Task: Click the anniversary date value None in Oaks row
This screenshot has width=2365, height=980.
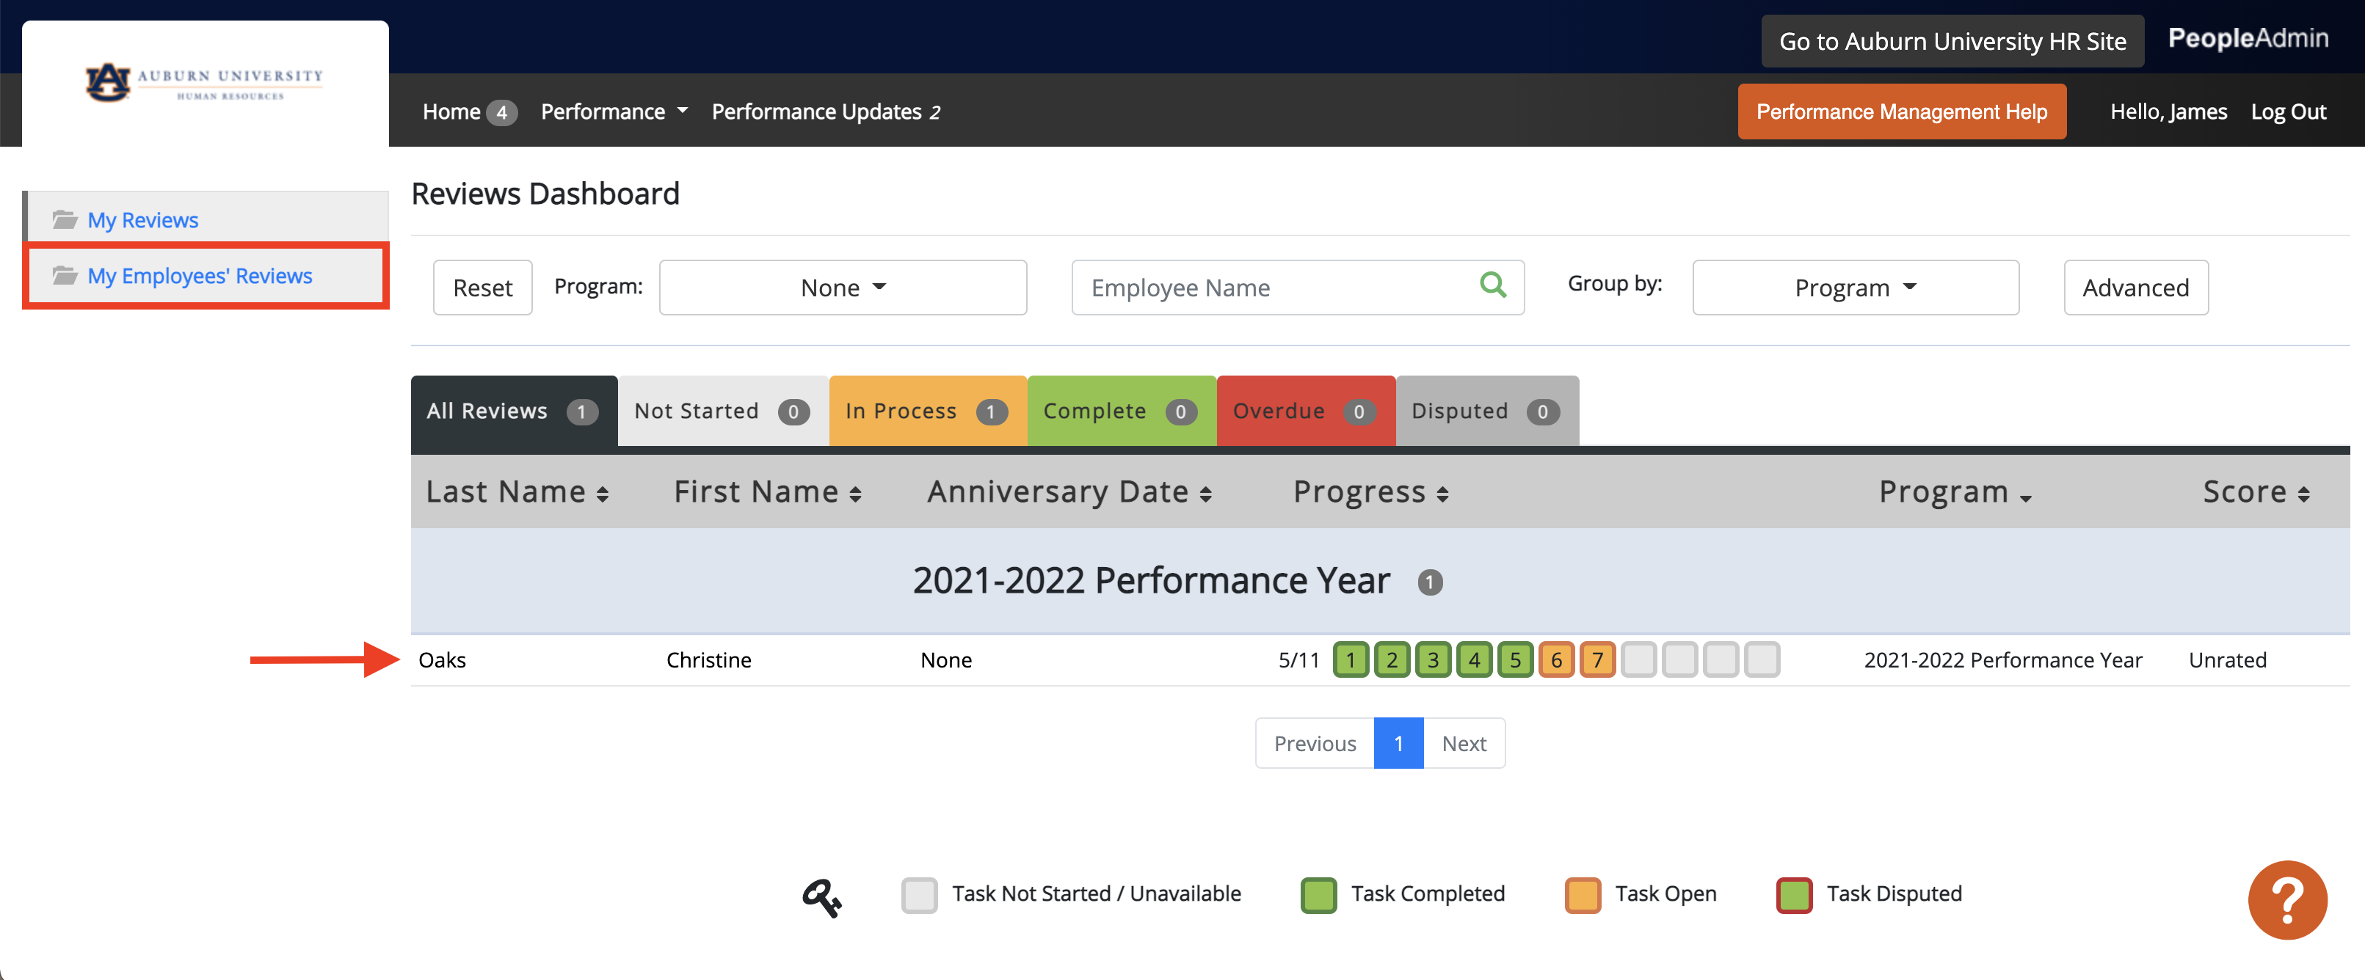Action: pos(945,659)
